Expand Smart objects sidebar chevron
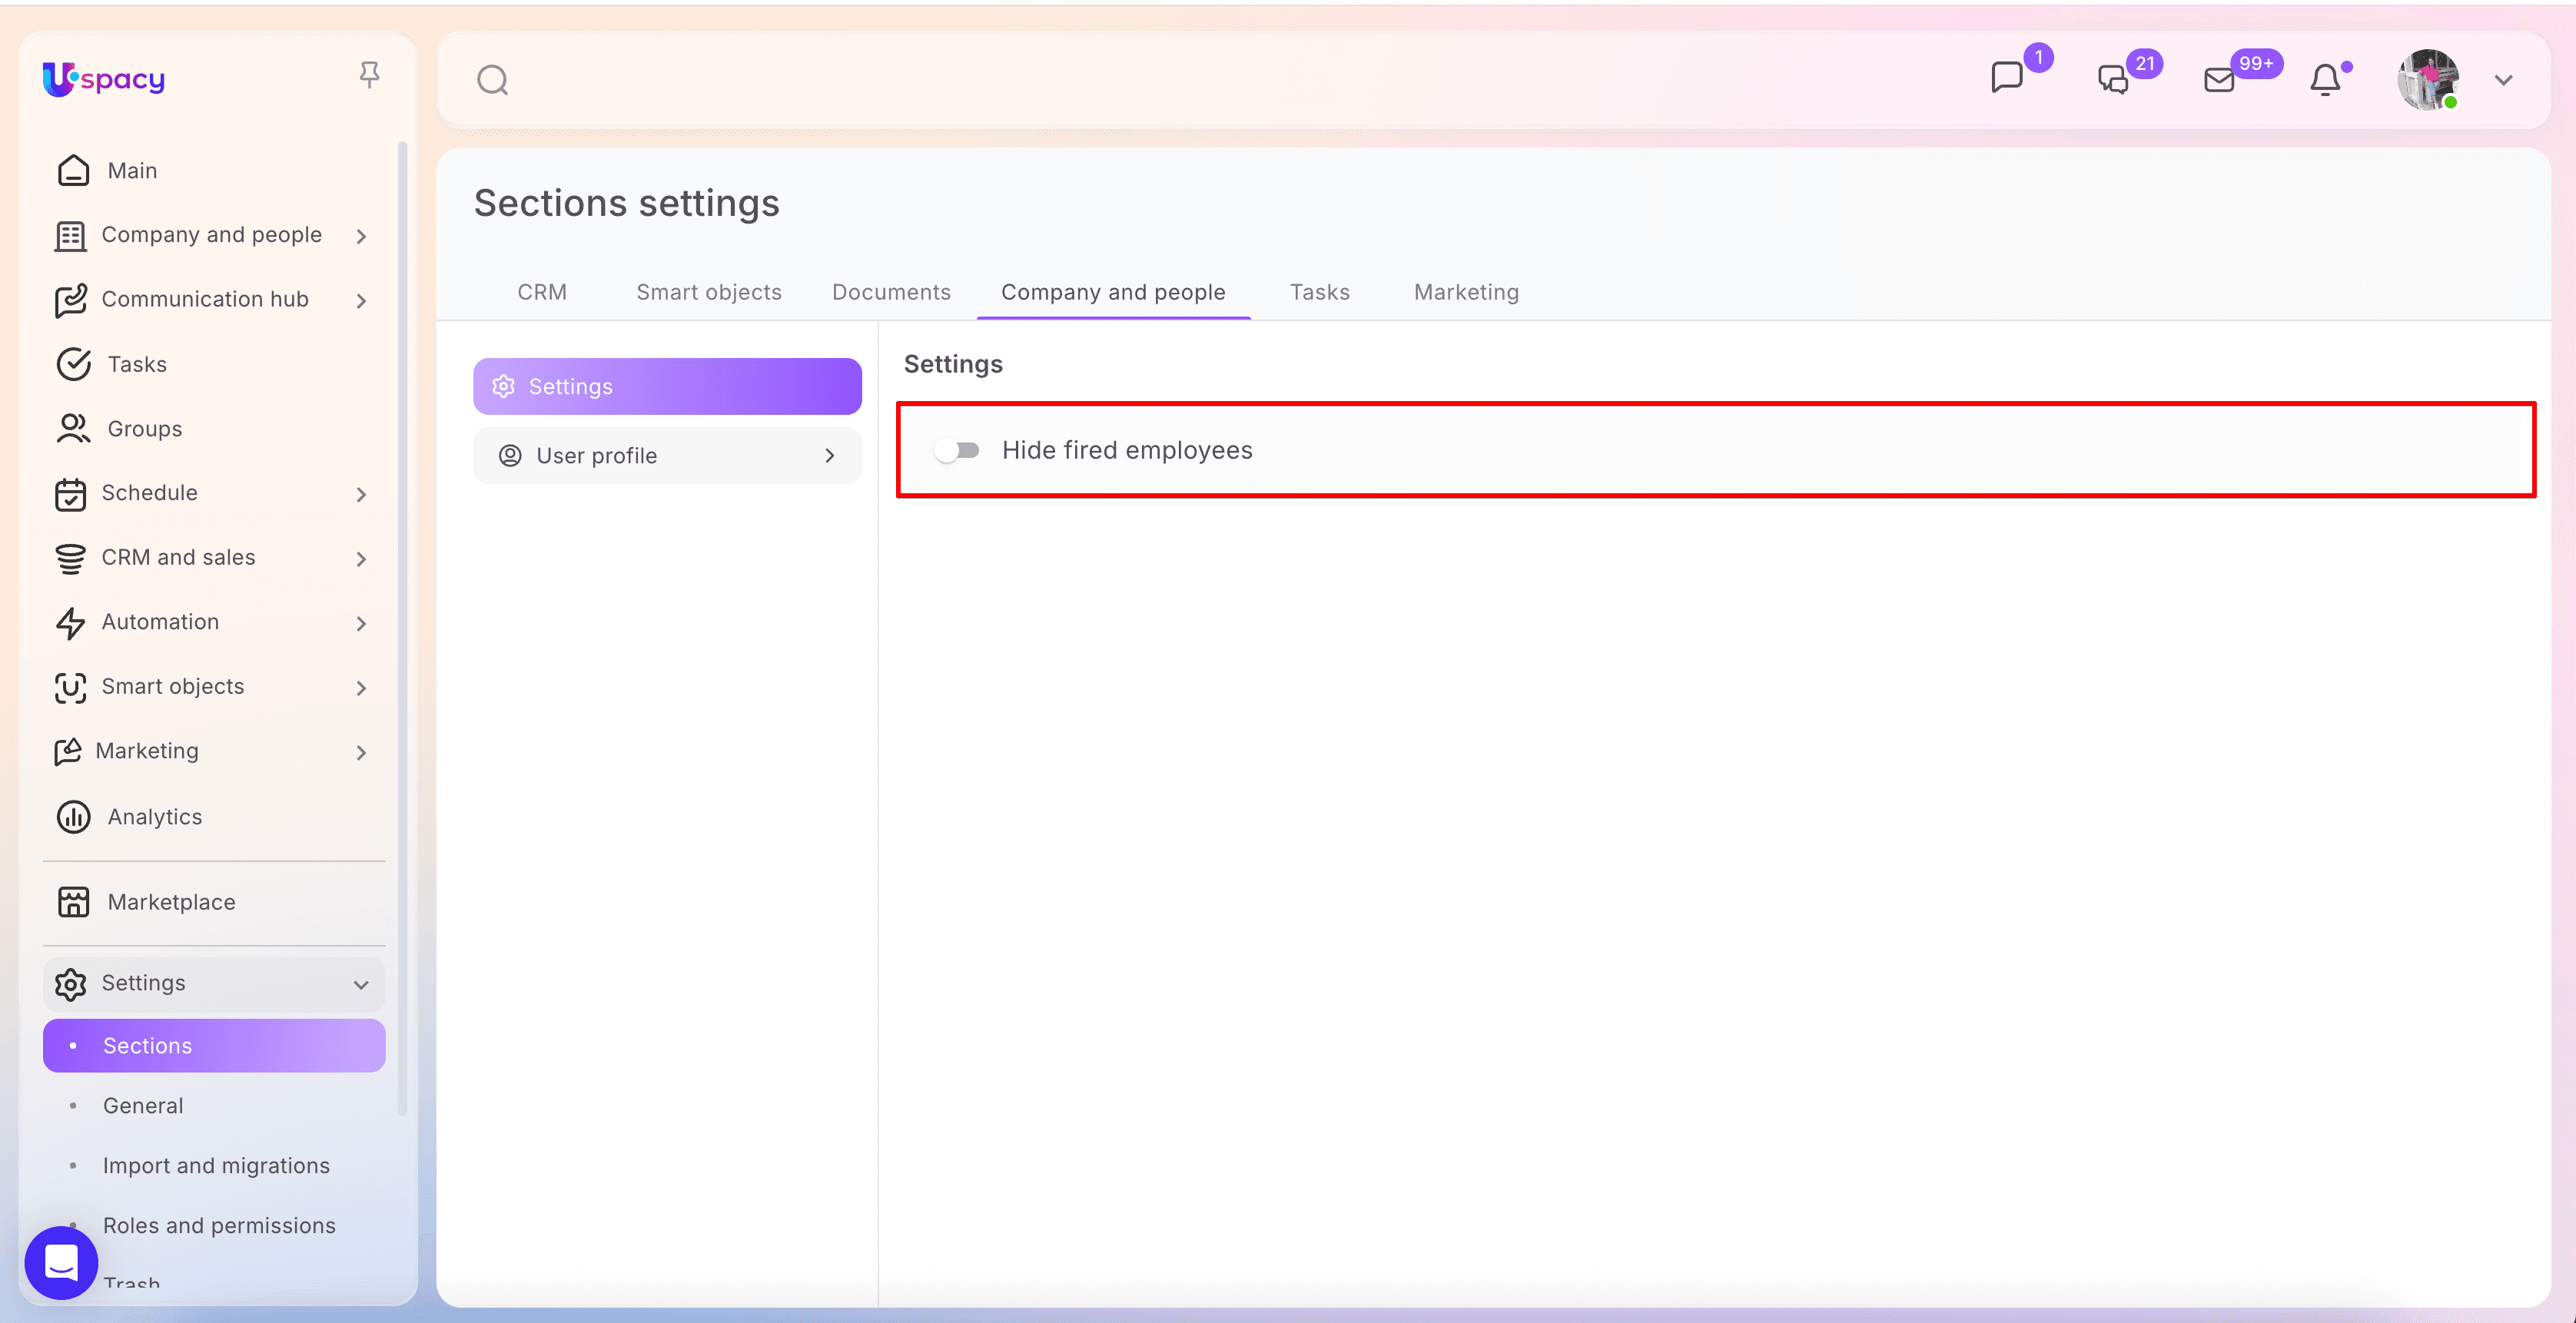 pyautogui.click(x=361, y=687)
